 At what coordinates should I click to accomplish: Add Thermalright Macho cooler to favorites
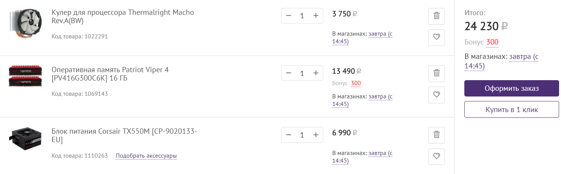(437, 37)
